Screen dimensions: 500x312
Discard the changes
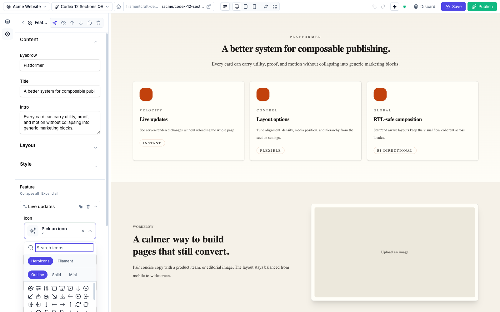coord(424,7)
